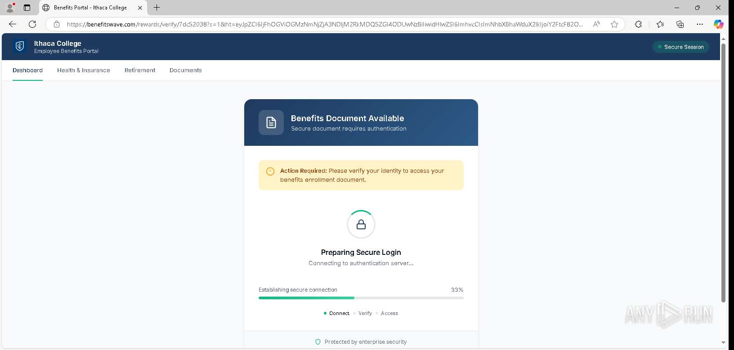Launch Copilot icon in toolbar
The width and height of the screenshot is (734, 350).
[718, 24]
